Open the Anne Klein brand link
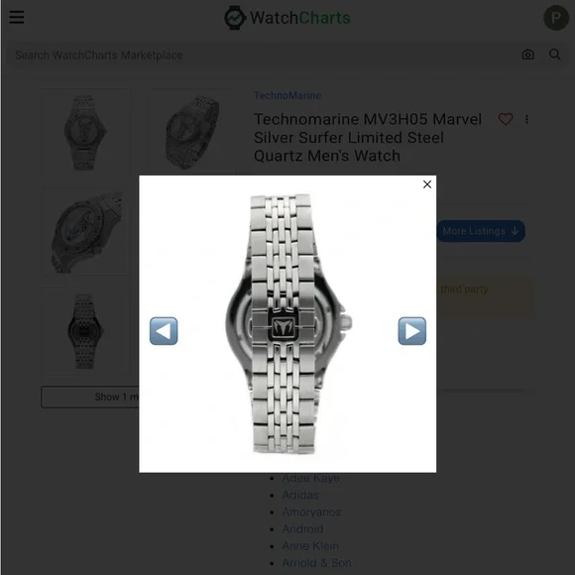 [x=310, y=545]
